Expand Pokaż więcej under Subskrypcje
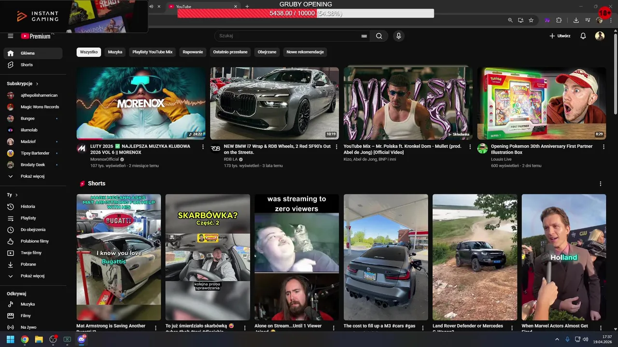The height and width of the screenshot is (347, 618). [x=33, y=176]
